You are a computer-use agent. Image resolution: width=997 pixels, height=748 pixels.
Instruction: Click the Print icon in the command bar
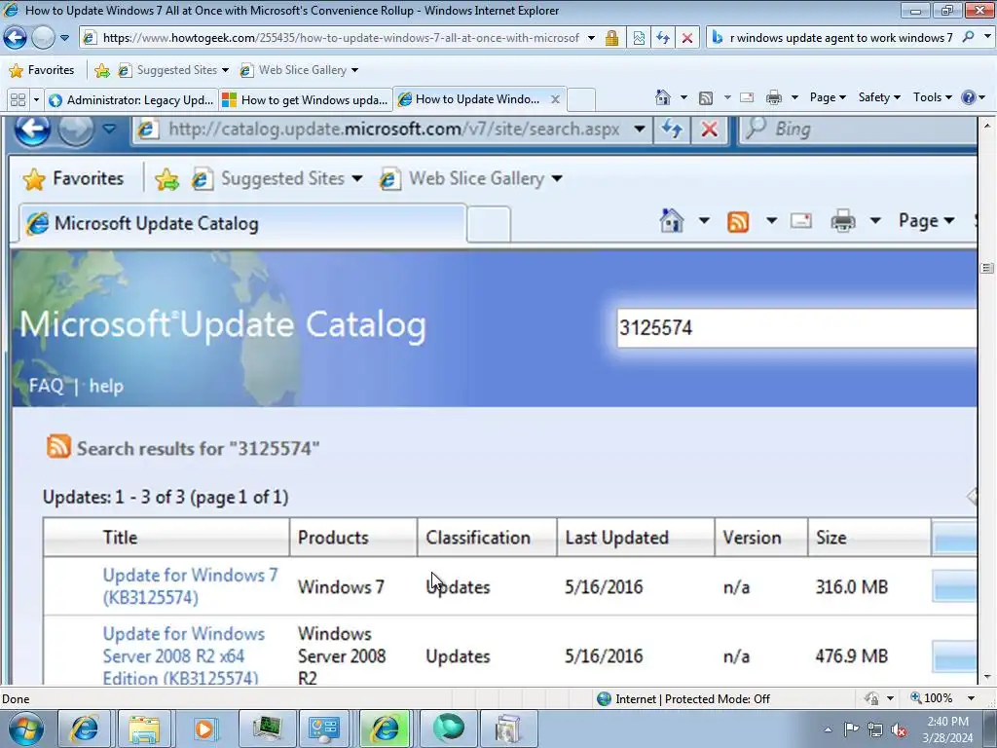point(774,97)
